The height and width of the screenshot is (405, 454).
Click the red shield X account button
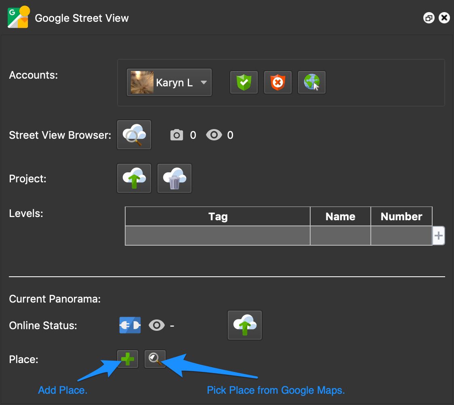click(x=278, y=83)
